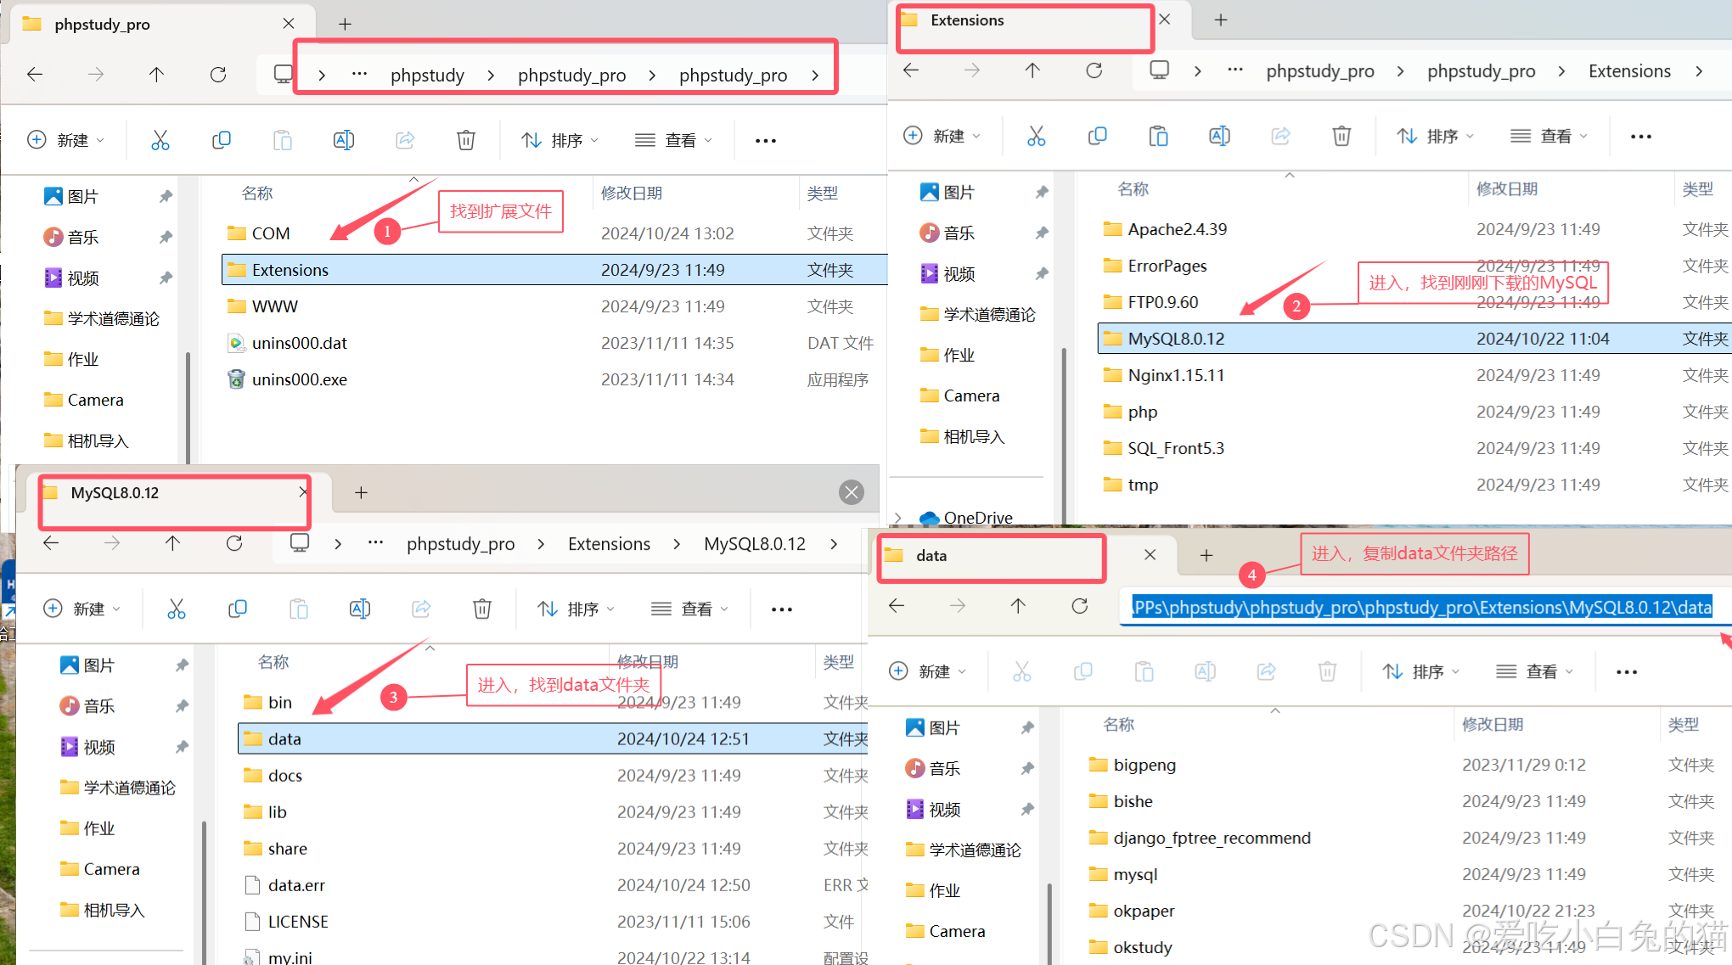Select the WWW folder row
The width and height of the screenshot is (1732, 965).
pyautogui.click(x=554, y=306)
